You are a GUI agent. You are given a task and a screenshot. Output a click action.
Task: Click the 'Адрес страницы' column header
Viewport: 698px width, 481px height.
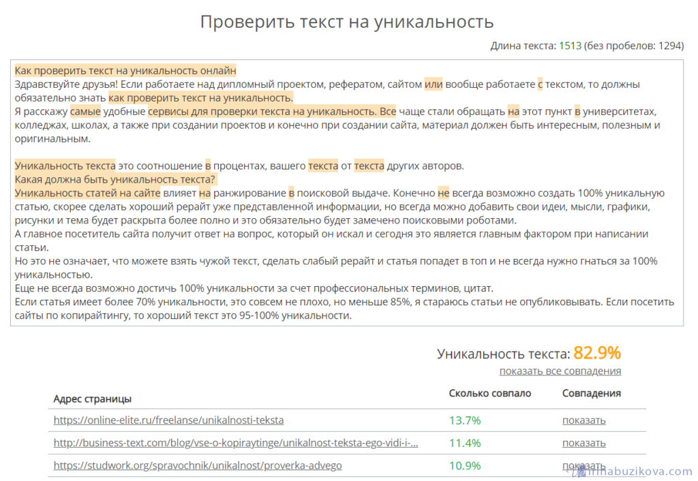click(92, 399)
